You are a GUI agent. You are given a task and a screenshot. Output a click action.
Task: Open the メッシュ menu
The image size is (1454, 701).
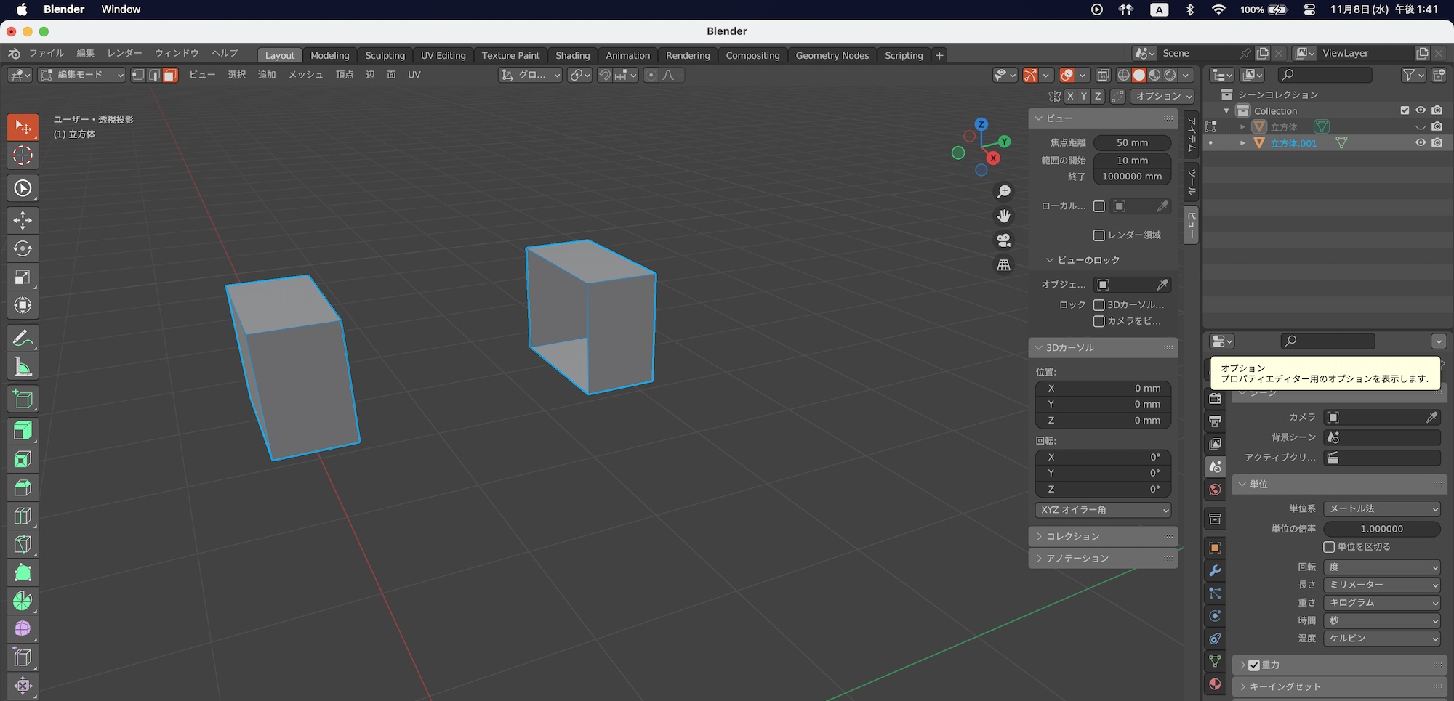pos(305,75)
